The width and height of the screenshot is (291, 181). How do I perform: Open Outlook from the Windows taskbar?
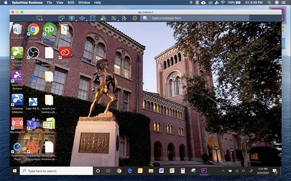pyautogui.click(x=140, y=171)
